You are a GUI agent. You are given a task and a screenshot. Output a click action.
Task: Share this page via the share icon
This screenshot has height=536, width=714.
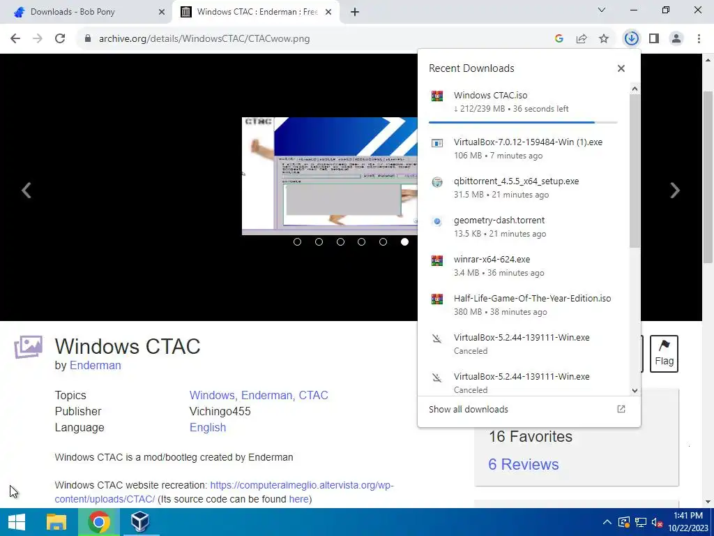point(582,39)
